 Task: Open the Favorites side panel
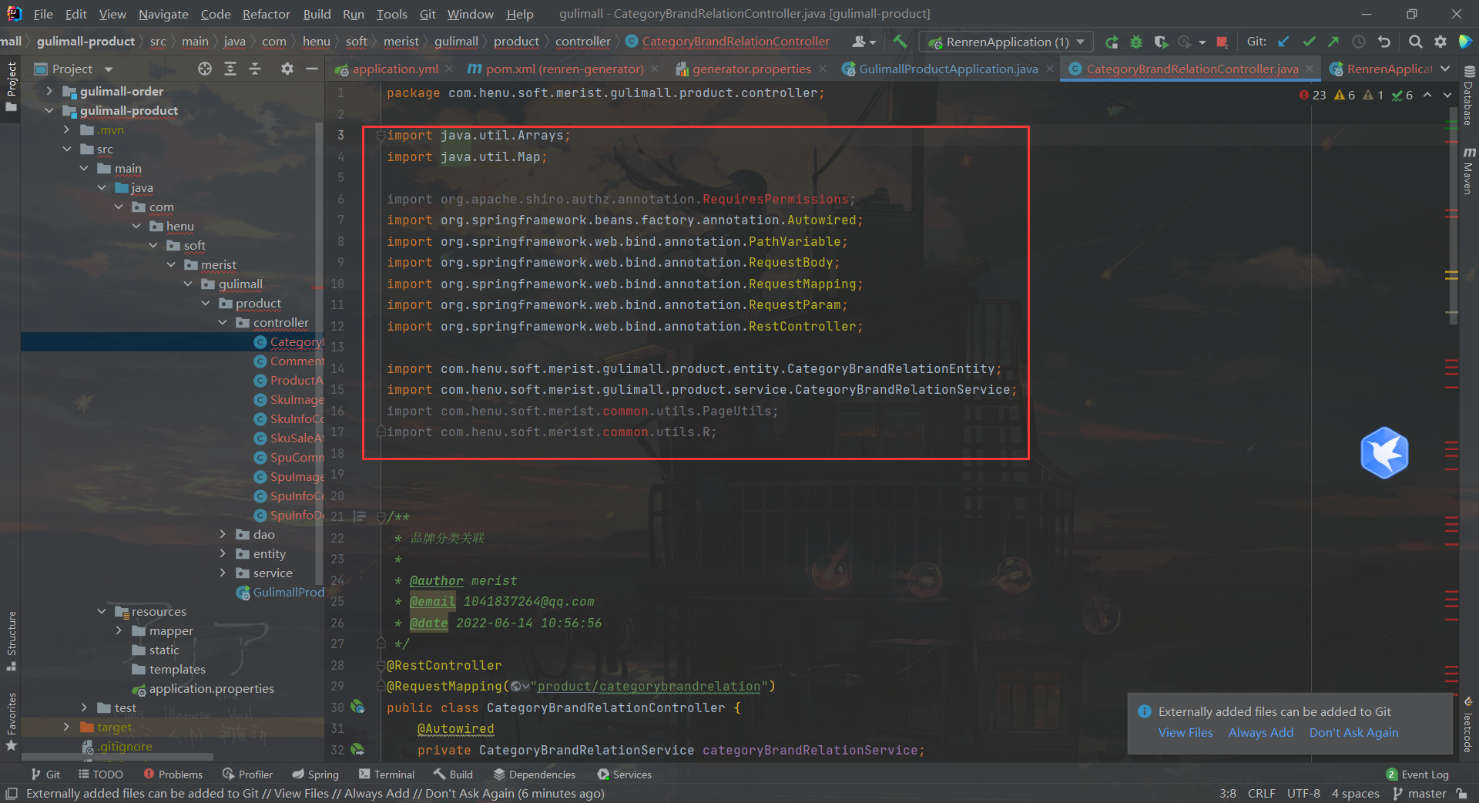[x=11, y=721]
